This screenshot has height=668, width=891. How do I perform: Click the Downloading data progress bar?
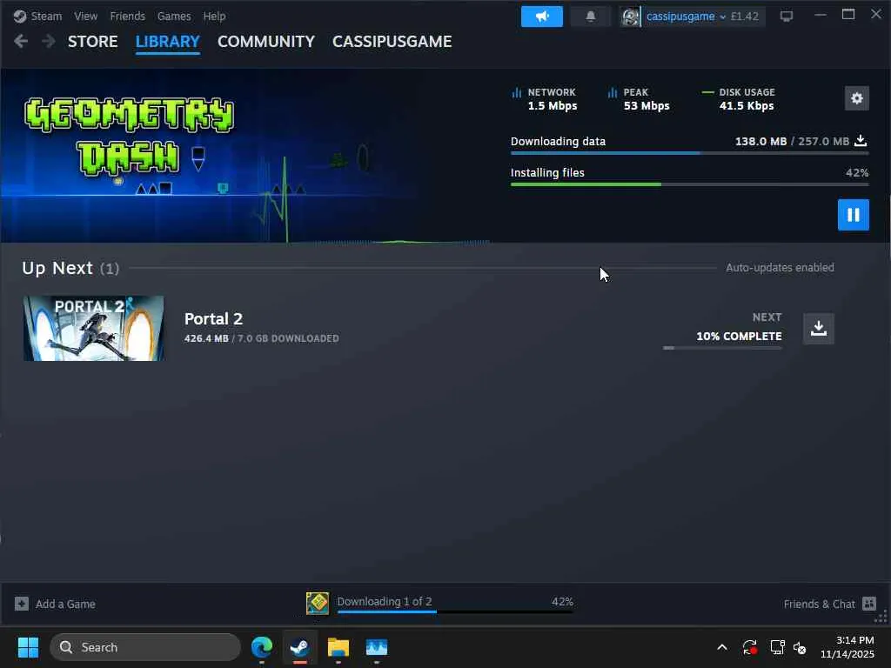click(x=689, y=153)
